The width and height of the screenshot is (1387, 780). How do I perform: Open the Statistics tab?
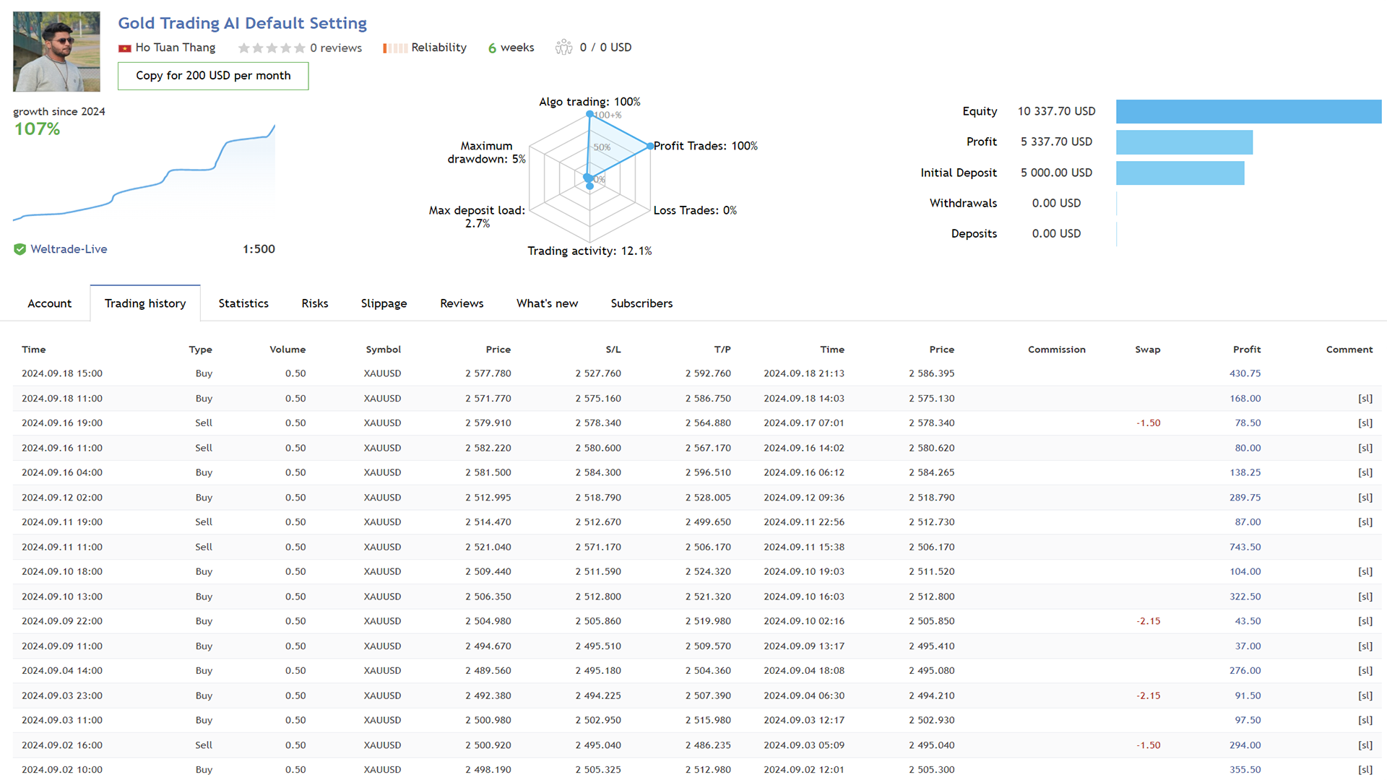coord(243,303)
